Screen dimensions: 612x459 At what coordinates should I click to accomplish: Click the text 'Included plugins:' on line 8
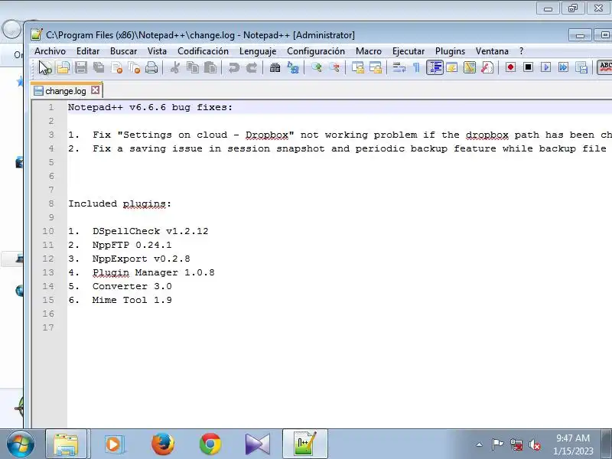click(120, 203)
